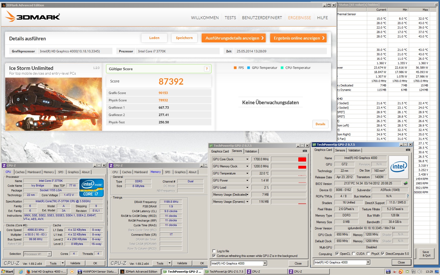The width and height of the screenshot is (440, 275).
Task: Switch to HWiNFO64 Sensor Status on the taskbar
Action: click(97, 272)
